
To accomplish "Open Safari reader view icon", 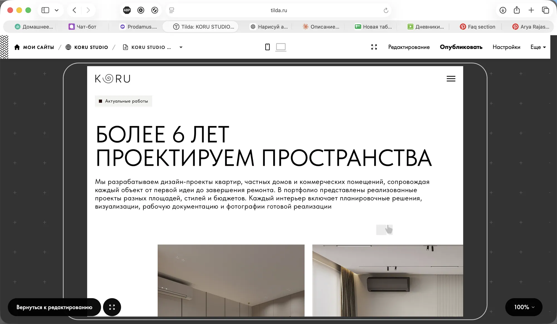I will (172, 10).
